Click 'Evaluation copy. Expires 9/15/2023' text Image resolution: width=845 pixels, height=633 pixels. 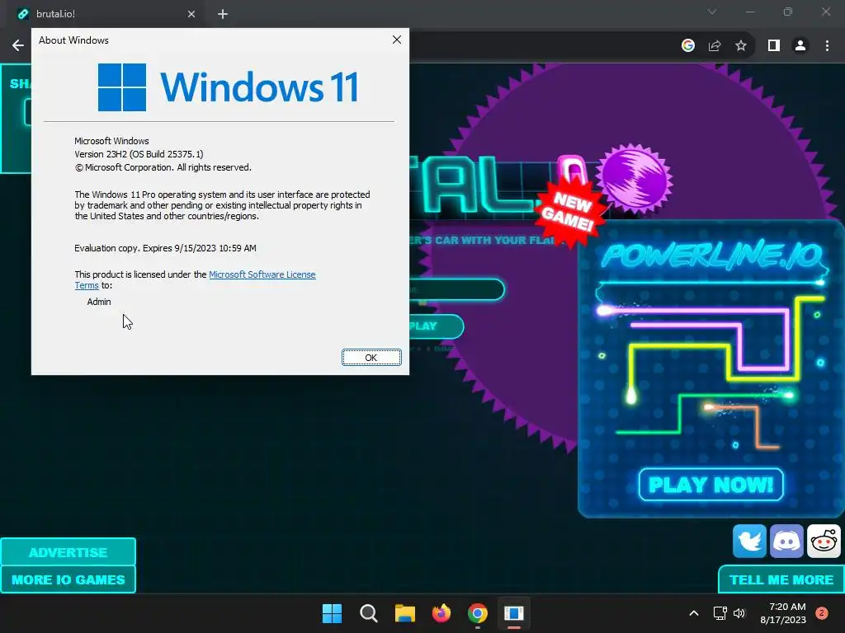point(165,248)
